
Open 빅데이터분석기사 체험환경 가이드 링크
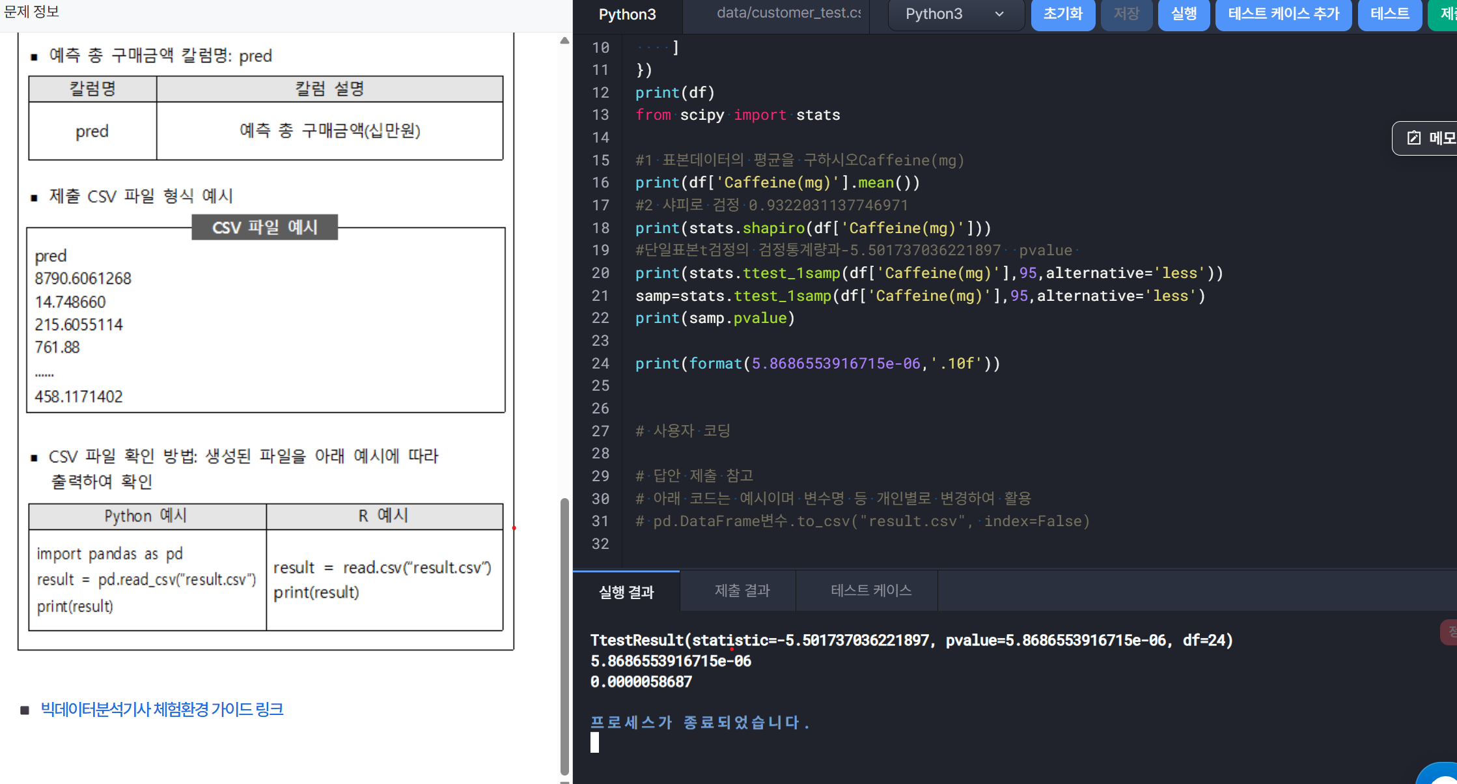[162, 709]
